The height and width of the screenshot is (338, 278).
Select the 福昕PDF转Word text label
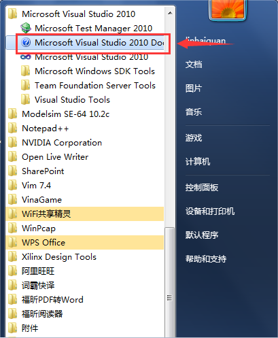click(52, 300)
